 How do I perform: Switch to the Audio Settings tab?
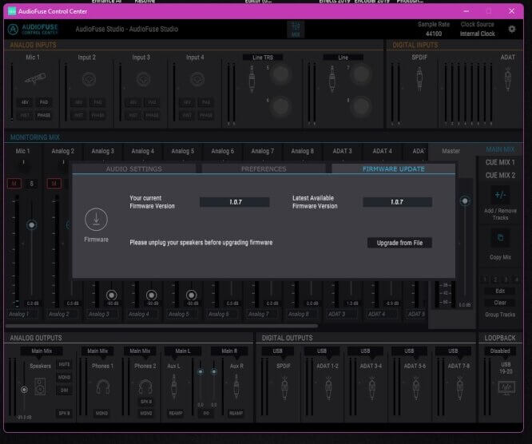coord(134,169)
